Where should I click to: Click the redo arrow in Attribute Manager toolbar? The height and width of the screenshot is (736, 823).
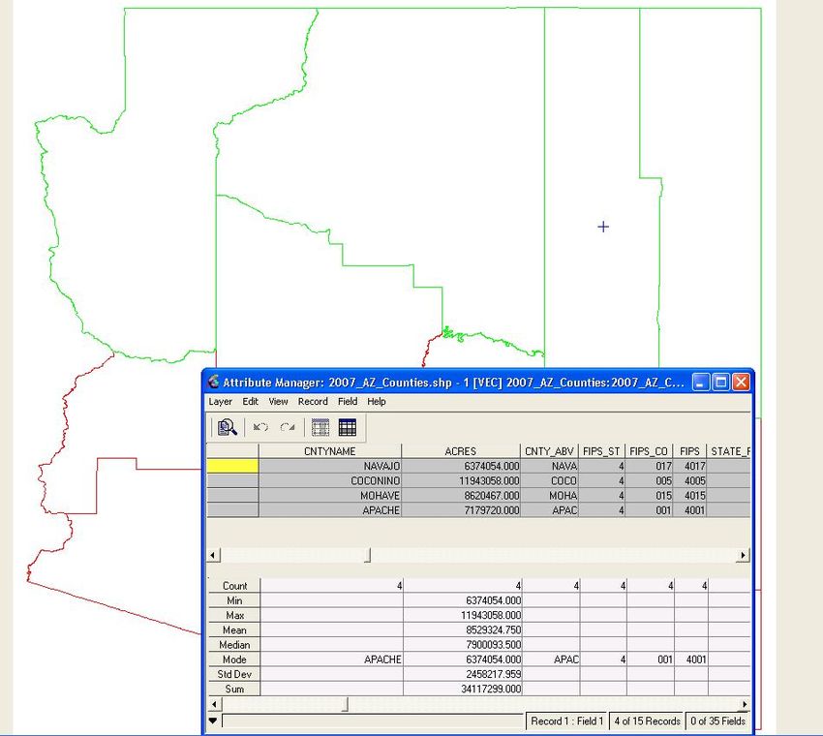(288, 427)
